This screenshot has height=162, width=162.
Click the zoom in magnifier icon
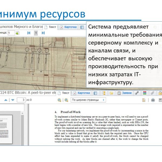click(66, 100)
